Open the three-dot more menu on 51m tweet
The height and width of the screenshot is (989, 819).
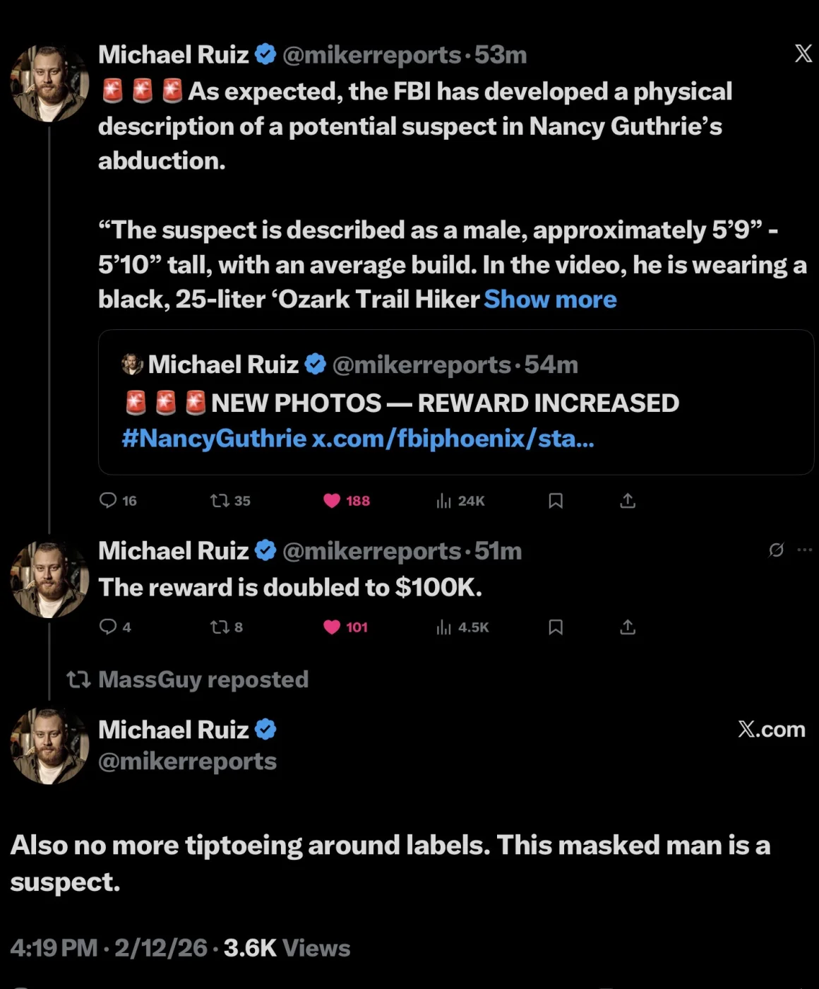click(x=804, y=550)
